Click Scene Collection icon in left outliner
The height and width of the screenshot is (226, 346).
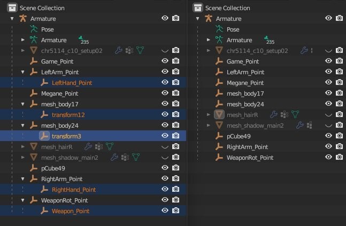pos(12,7)
